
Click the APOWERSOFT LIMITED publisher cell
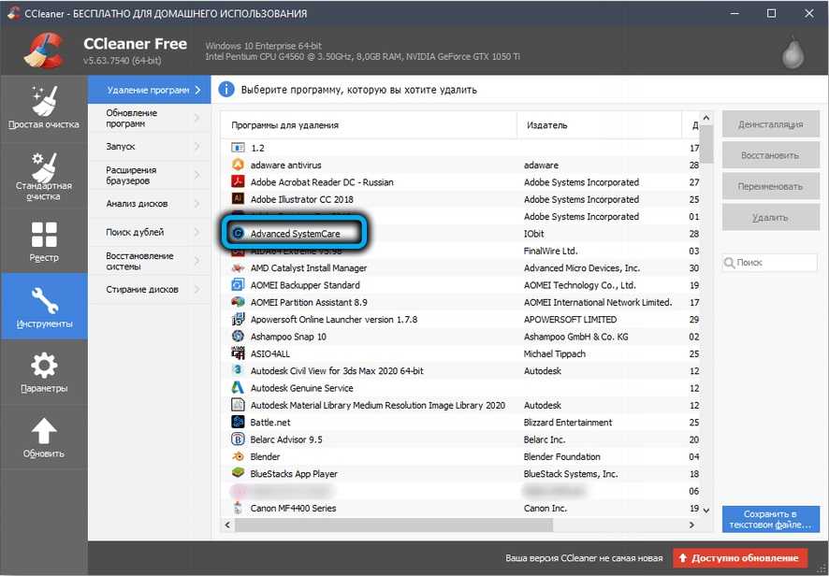click(570, 319)
